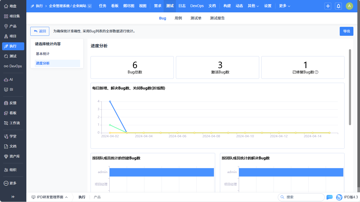360x202 pixels.
Task: Open the 测试报告 tab
Action: [x=217, y=18]
